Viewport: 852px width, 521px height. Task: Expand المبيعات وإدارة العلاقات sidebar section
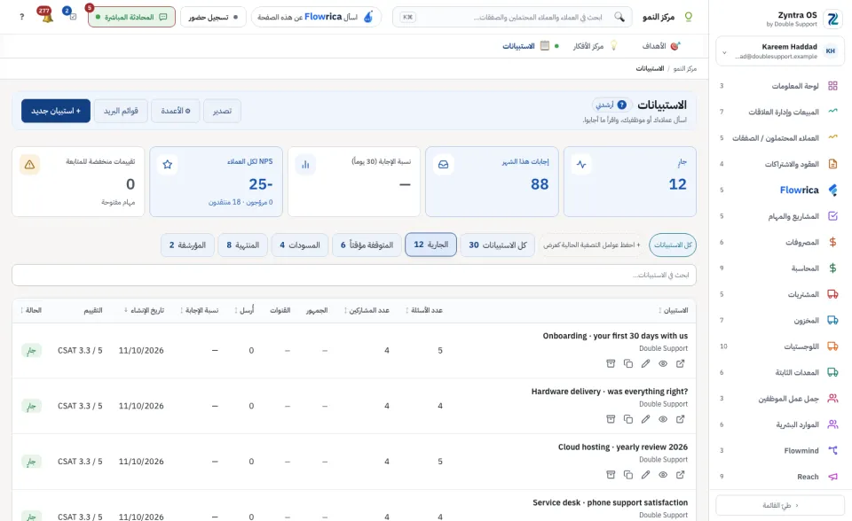pos(779,112)
